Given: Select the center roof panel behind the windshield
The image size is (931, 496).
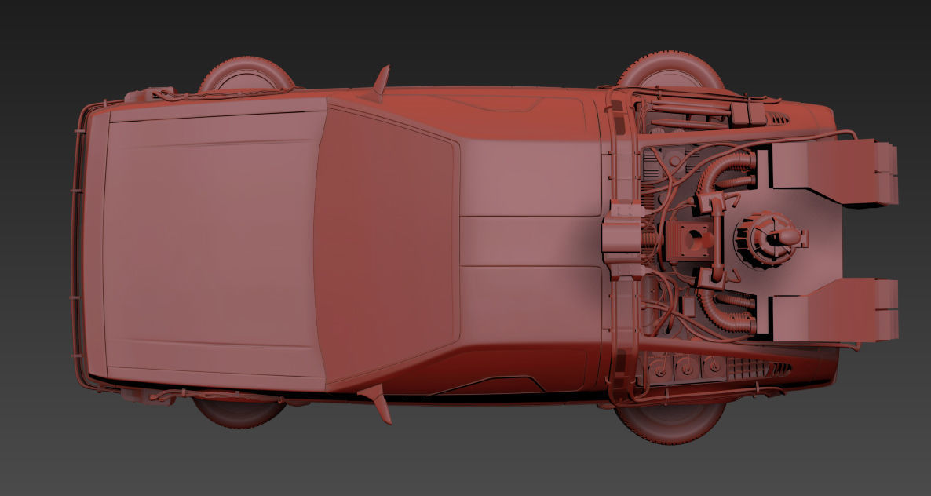Looking at the screenshot, I should tap(531, 241).
